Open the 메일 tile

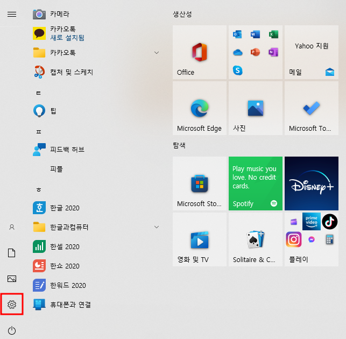tap(312, 52)
